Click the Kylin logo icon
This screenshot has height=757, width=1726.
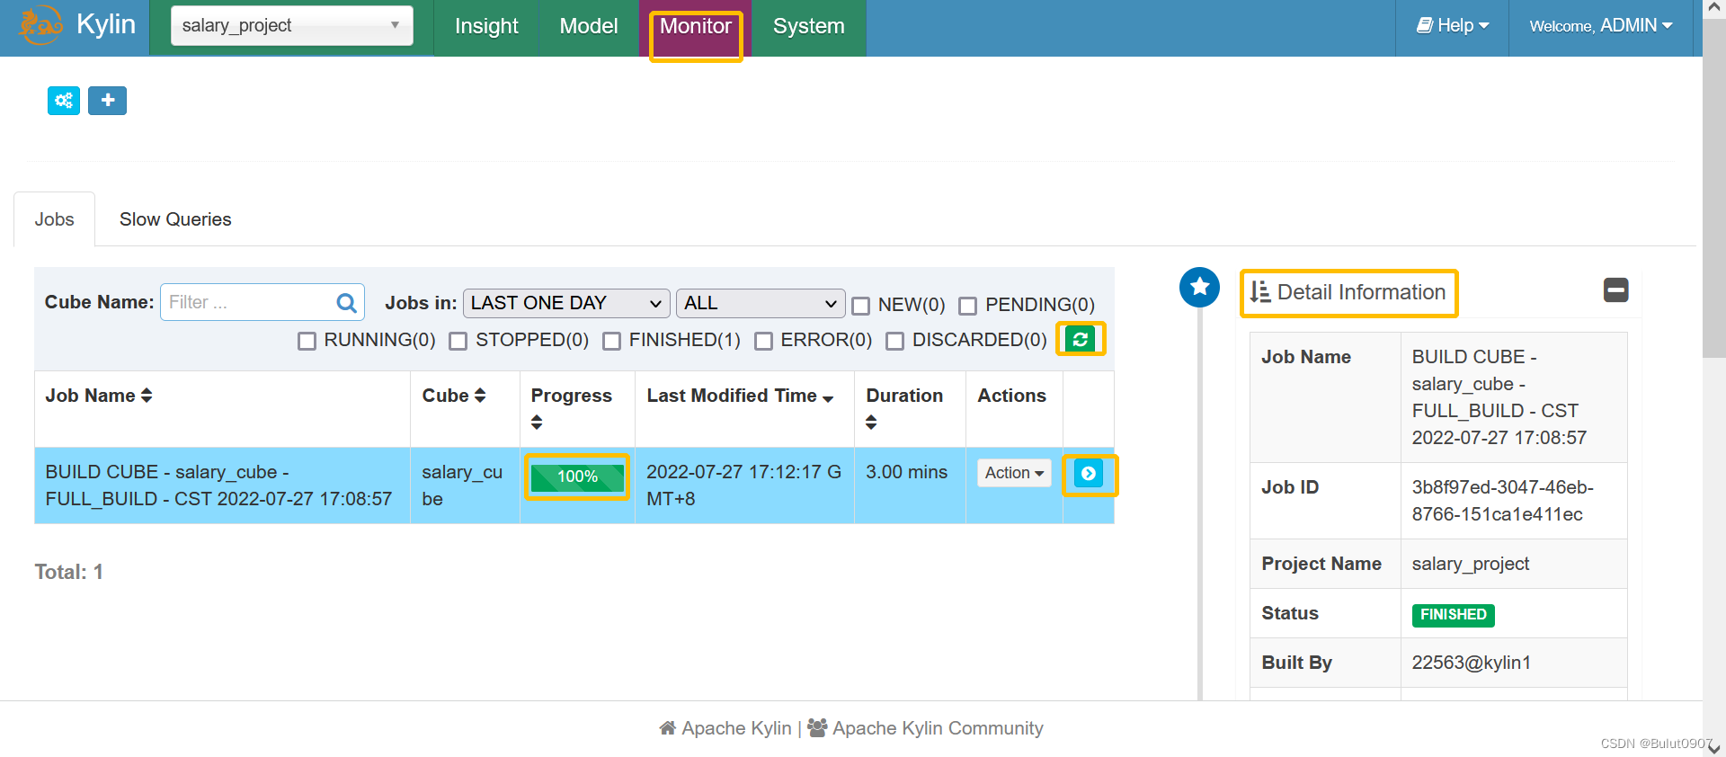40,25
